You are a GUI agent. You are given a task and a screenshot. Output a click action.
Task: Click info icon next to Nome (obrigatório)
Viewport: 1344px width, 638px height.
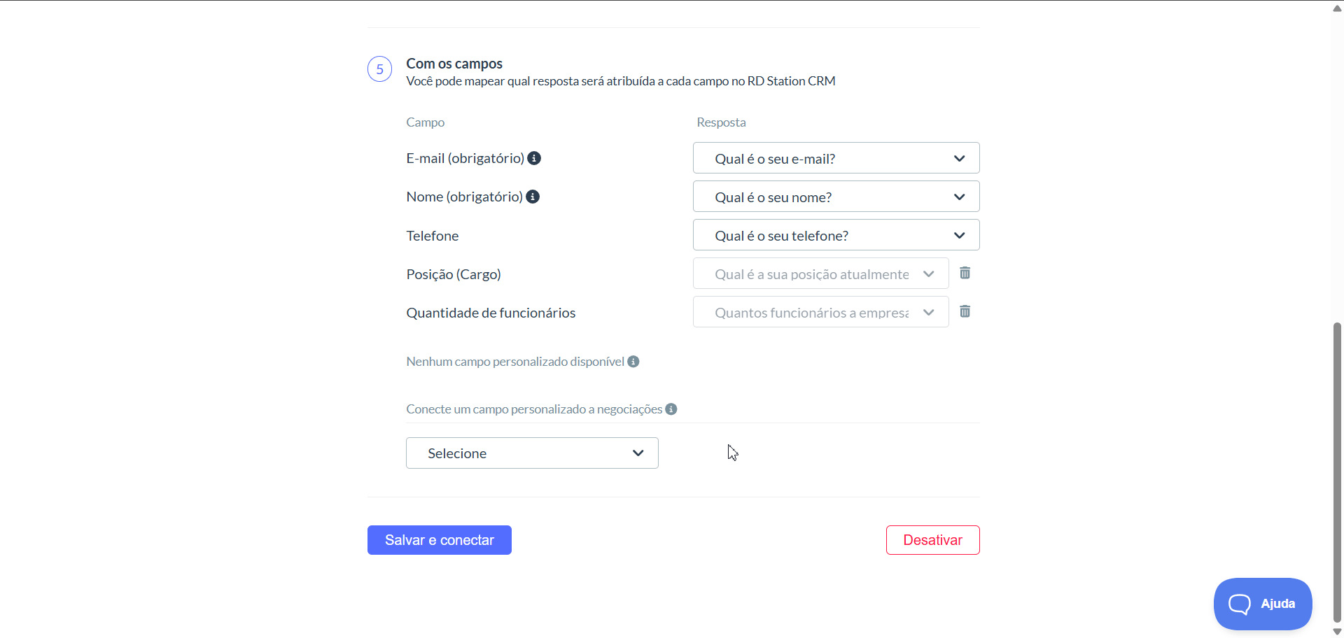533,197
